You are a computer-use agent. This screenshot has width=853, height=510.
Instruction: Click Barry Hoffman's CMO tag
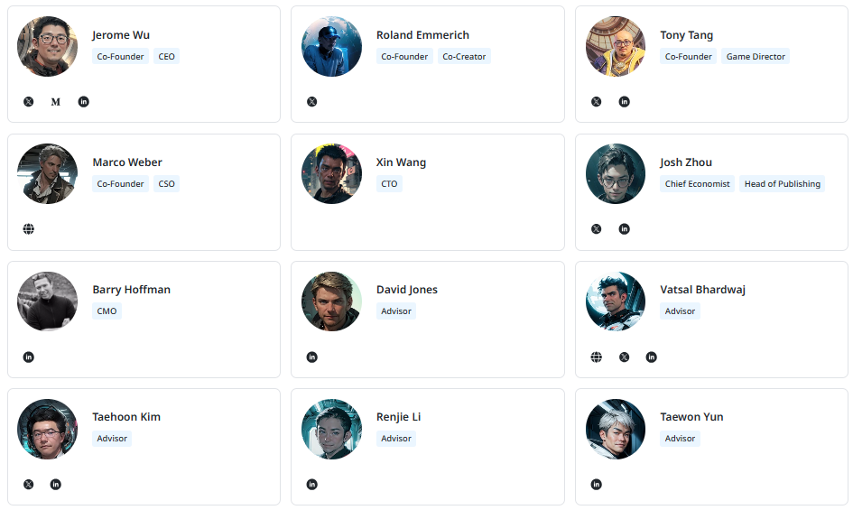coord(107,311)
